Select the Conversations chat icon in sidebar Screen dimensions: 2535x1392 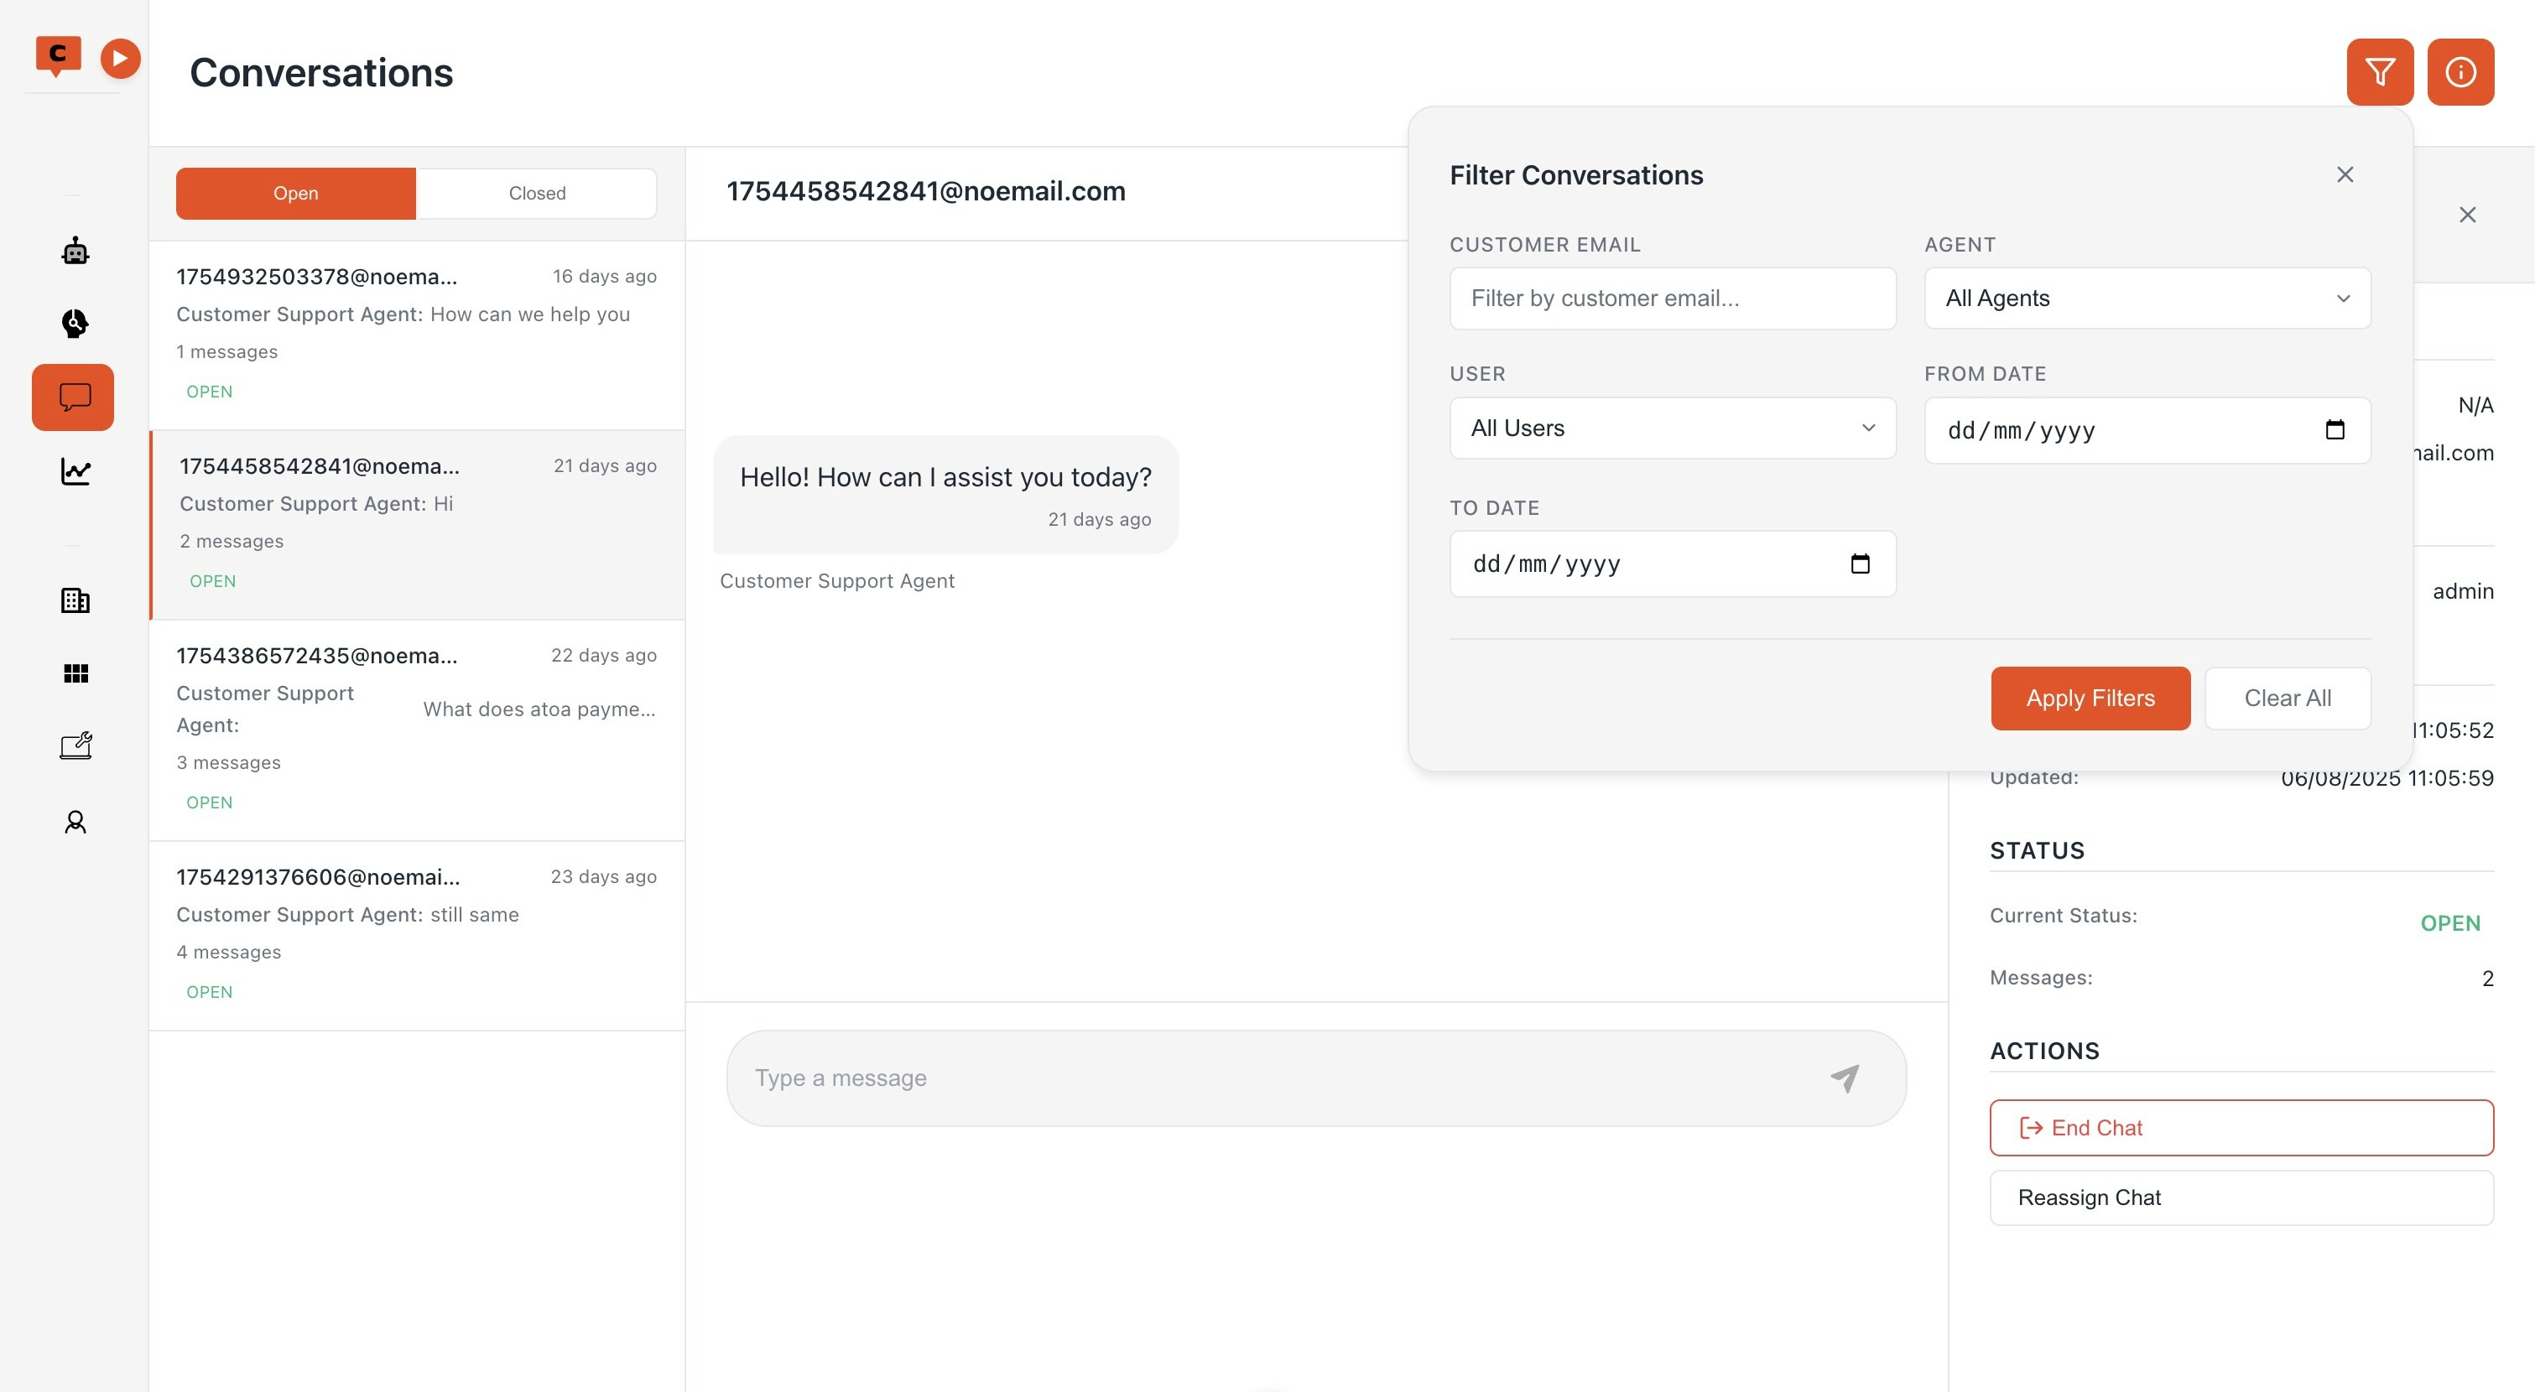73,397
